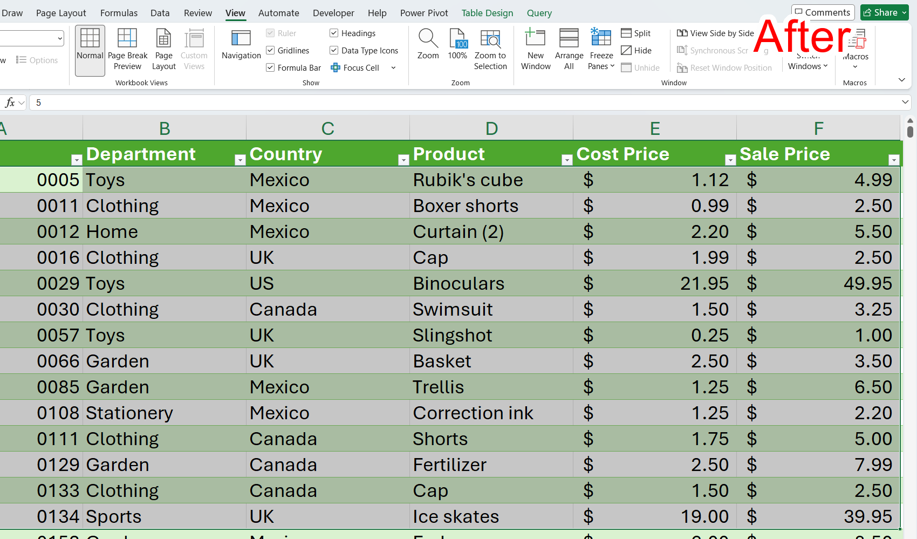Switch to Page Layout view
Screen dimensions: 917x539
[163, 51]
